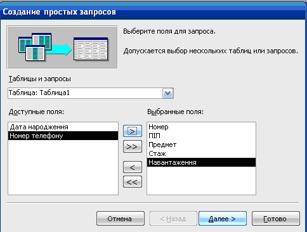Click the wizard illustration of tables
Screen dimensions: 307x232
click(62, 48)
